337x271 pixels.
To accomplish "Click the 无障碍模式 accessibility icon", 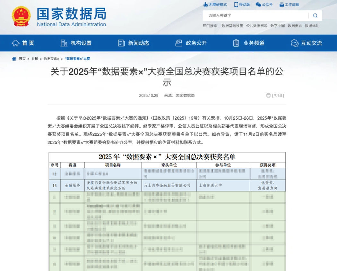I will click(205, 4).
